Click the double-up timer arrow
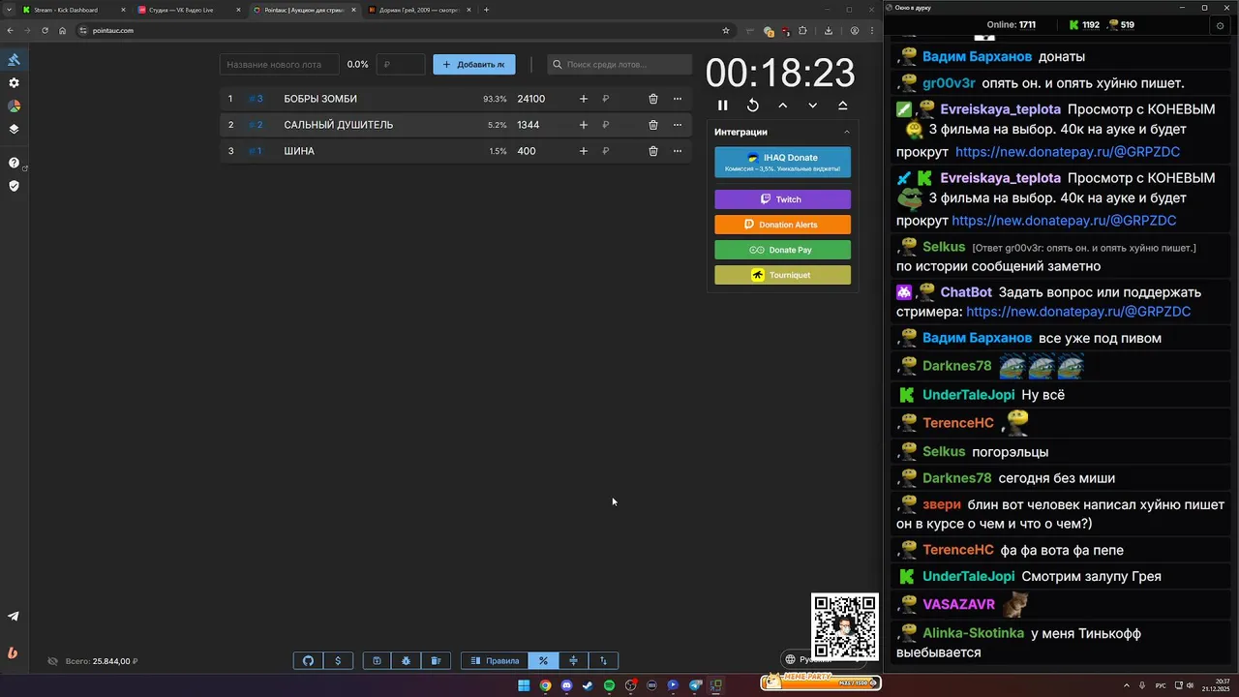1239x697 pixels. pyautogui.click(x=842, y=106)
